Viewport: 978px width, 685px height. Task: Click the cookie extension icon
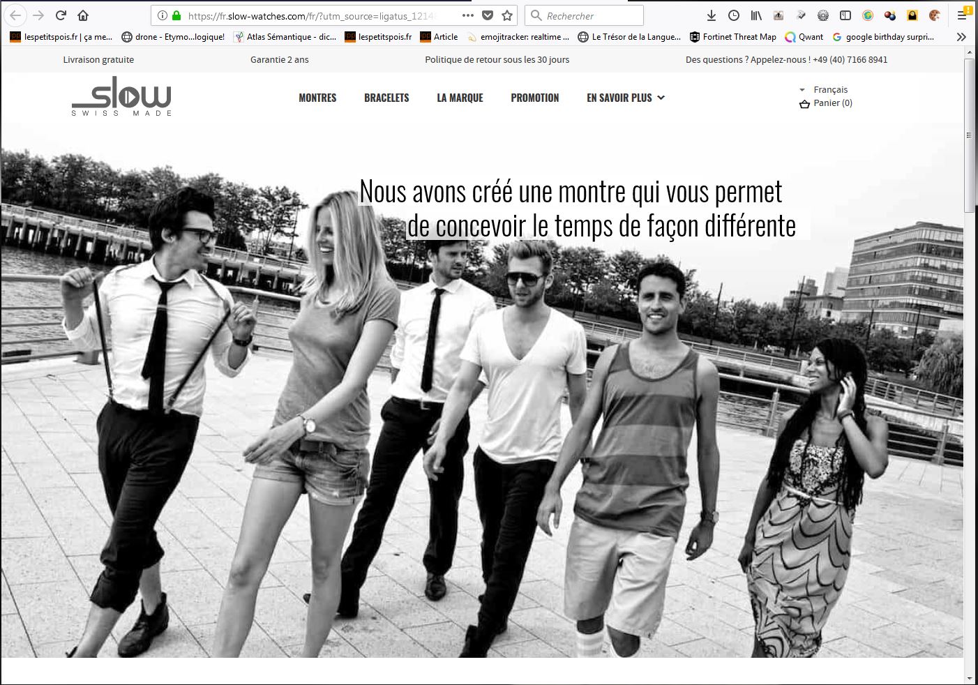935,15
